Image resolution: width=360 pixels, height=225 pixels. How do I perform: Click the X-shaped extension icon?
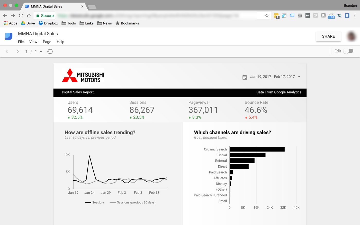tap(339, 15)
